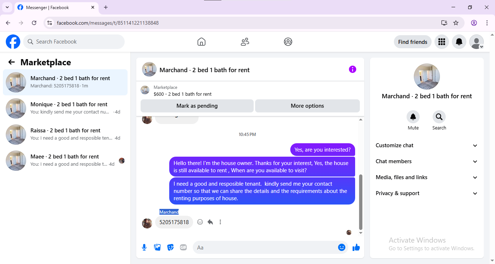View site information icon in the address bar
Image resolution: width=495 pixels, height=264 pixels.
pyautogui.click(x=50, y=23)
